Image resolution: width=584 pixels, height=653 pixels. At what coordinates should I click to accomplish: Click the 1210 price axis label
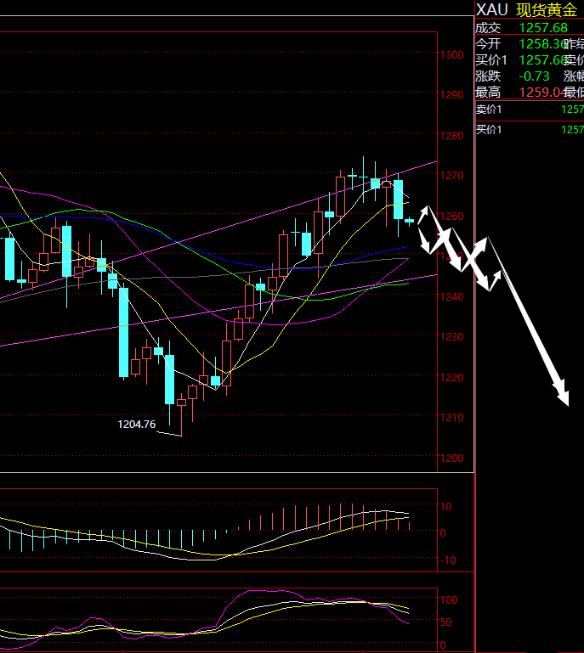tap(452, 418)
